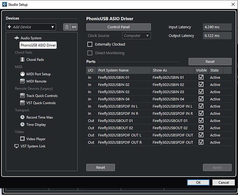Click the Cancel button

[224, 183]
